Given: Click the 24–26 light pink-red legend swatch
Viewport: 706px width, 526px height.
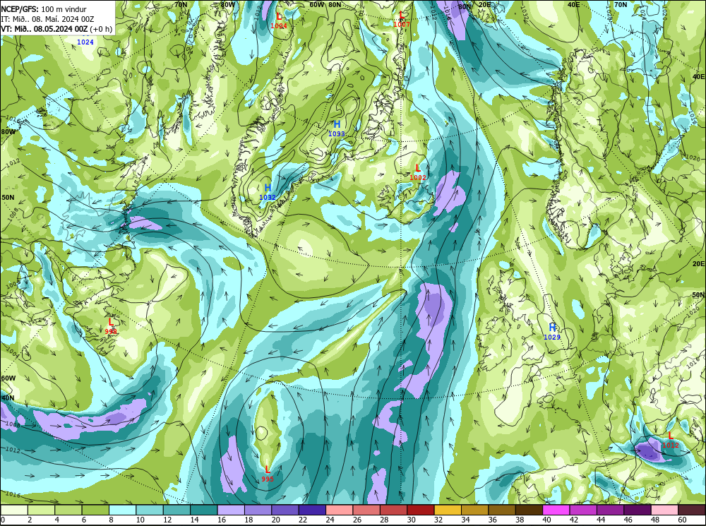Looking at the screenshot, I should (x=339, y=510).
